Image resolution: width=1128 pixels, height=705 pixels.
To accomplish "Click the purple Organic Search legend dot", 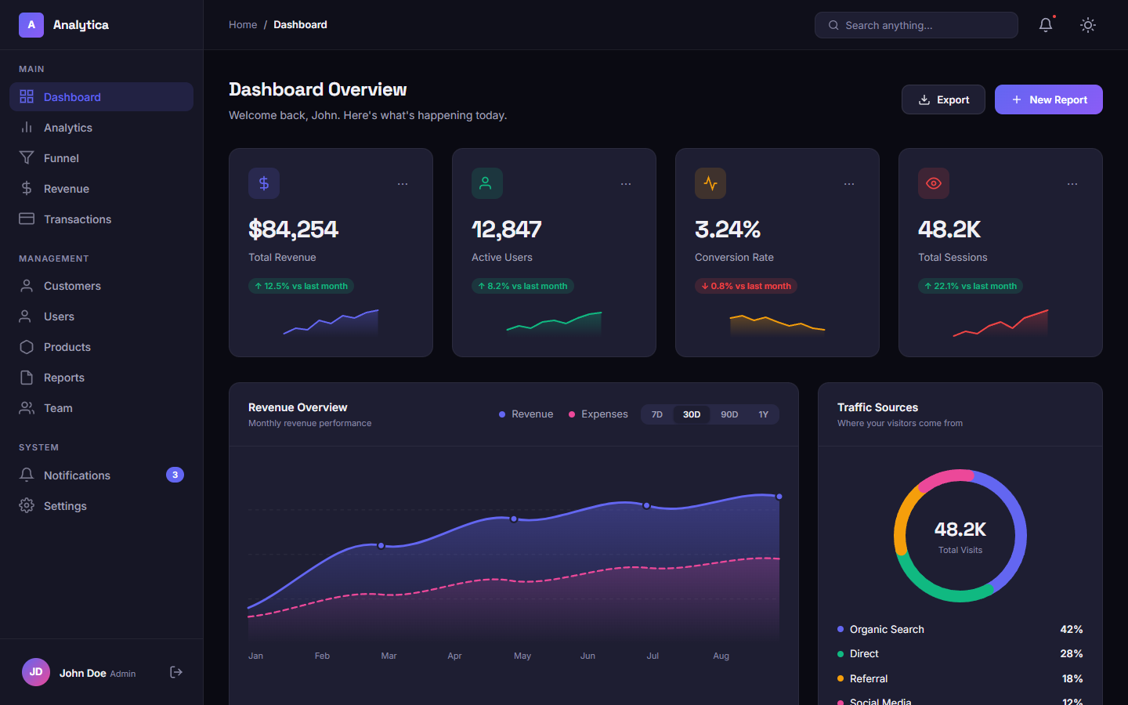I will pyautogui.click(x=841, y=629).
